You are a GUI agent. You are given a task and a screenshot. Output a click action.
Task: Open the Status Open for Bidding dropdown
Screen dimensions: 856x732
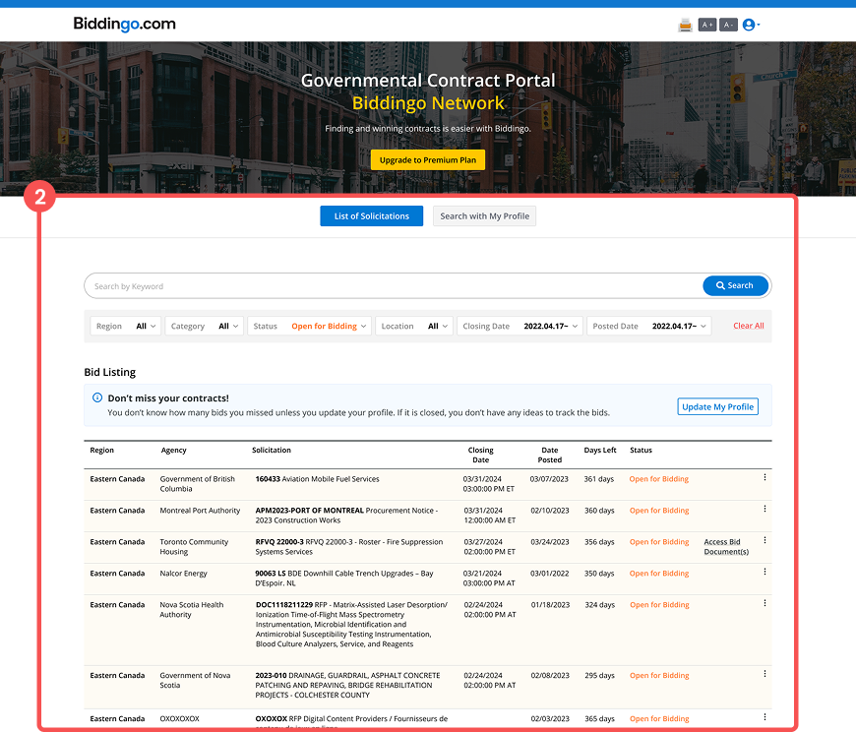coord(310,326)
